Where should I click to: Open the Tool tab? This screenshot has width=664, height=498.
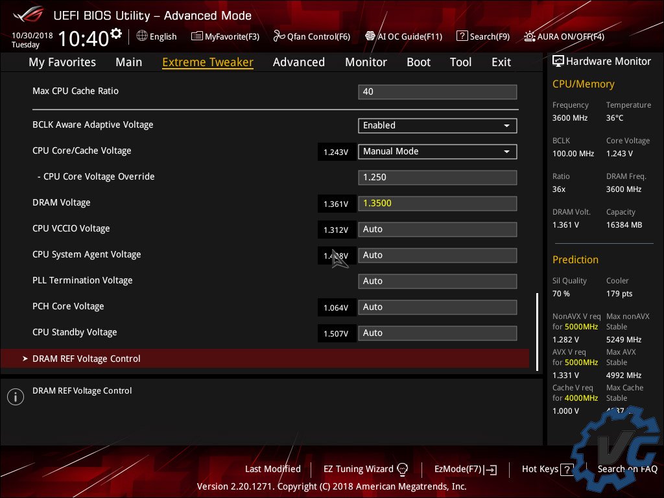460,62
